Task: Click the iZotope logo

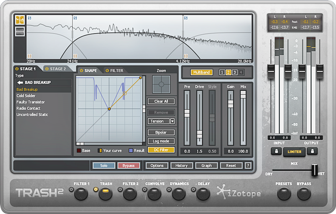Action: [x=239, y=192]
